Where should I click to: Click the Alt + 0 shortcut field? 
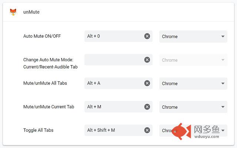point(113,36)
